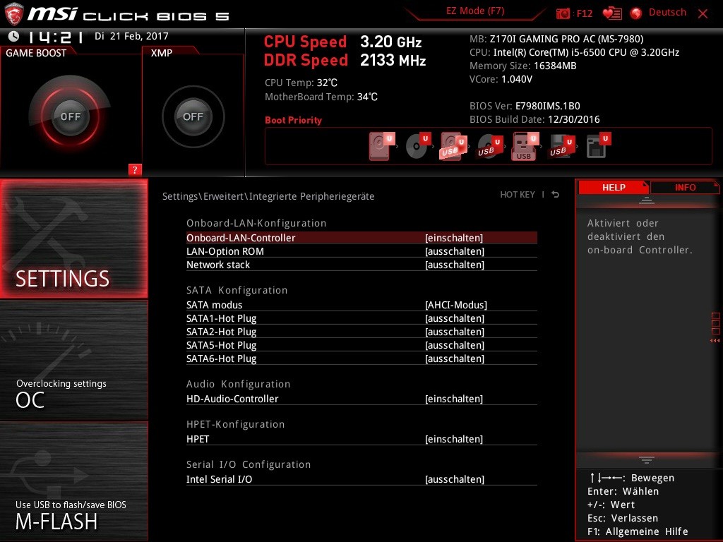Click the USB key boot priority icon
This screenshot has width=723, height=542.
(x=525, y=146)
